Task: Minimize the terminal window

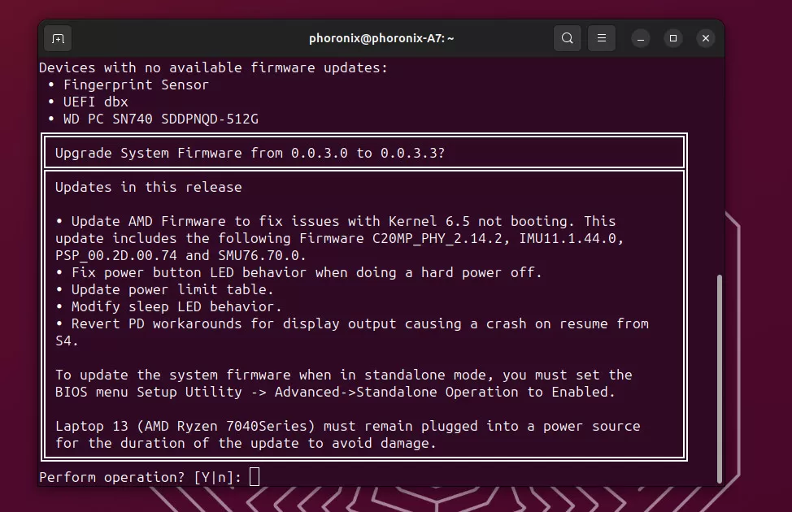Action: pos(641,38)
